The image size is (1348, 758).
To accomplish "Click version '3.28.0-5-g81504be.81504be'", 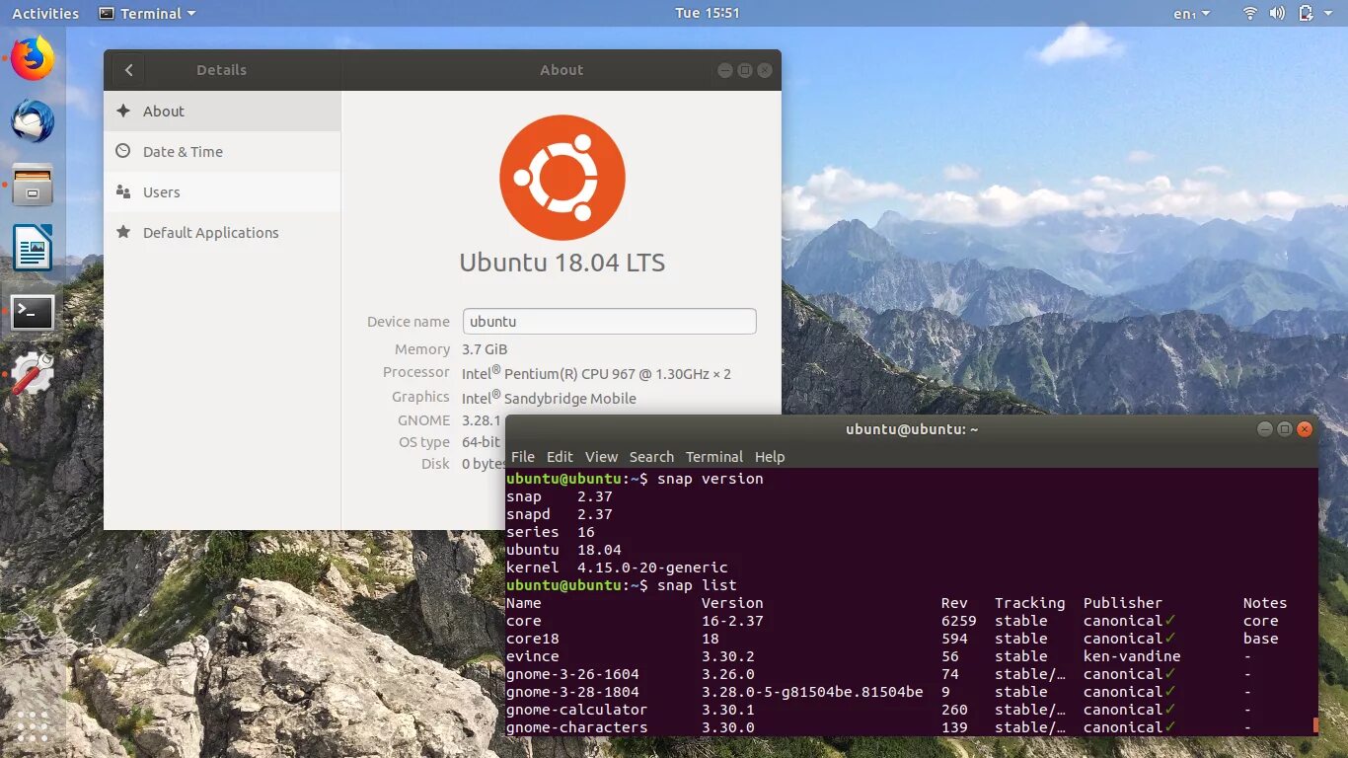I will point(812,692).
